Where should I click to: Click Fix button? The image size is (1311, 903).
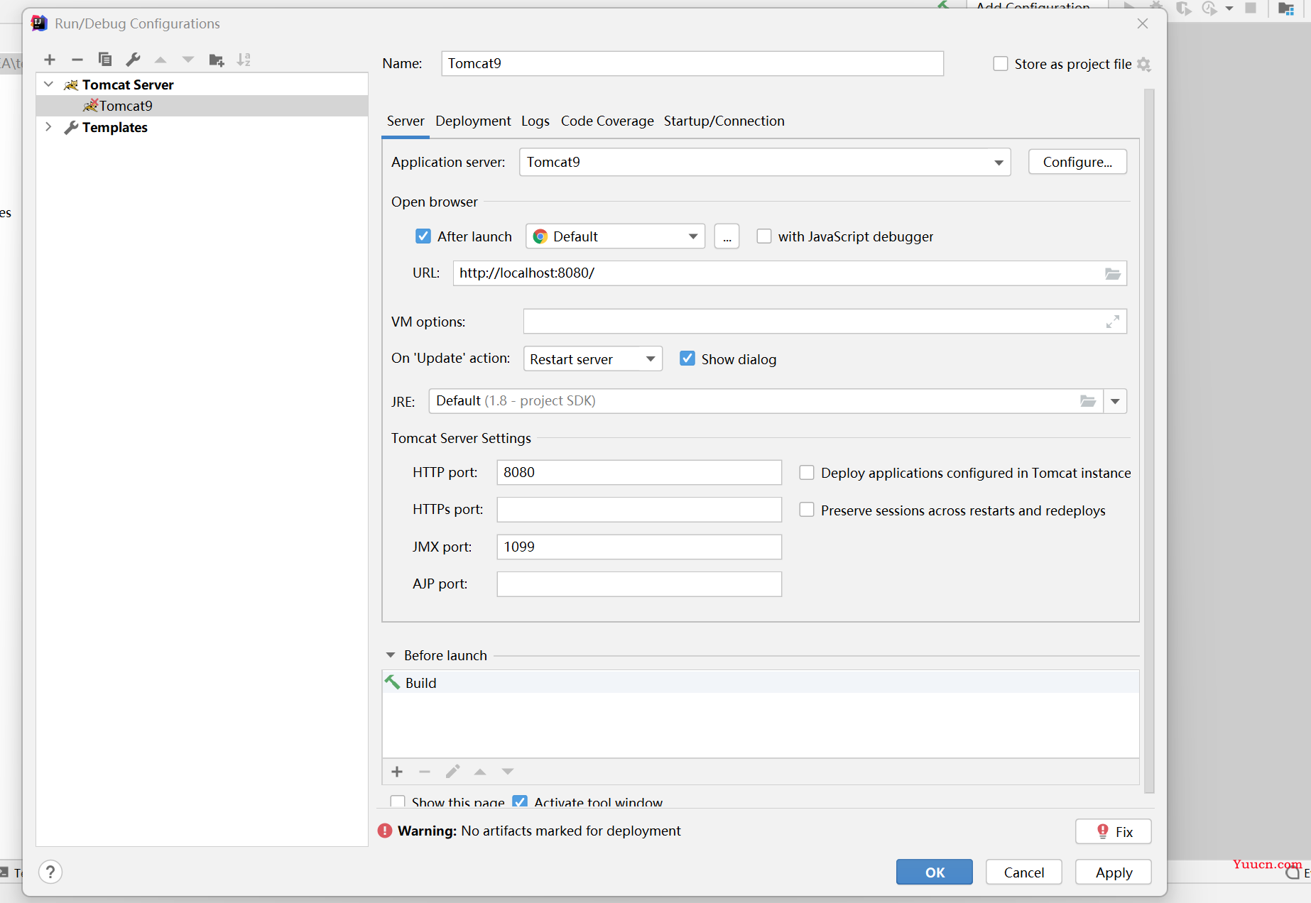(x=1114, y=831)
